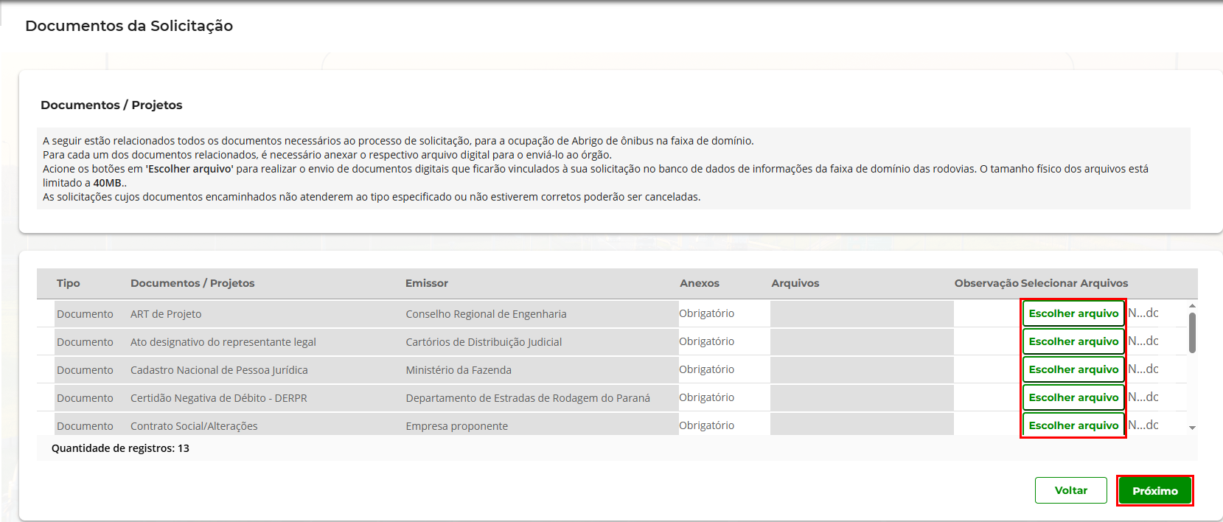Go back using the Voltar button
1223x522 pixels.
click(x=1070, y=490)
